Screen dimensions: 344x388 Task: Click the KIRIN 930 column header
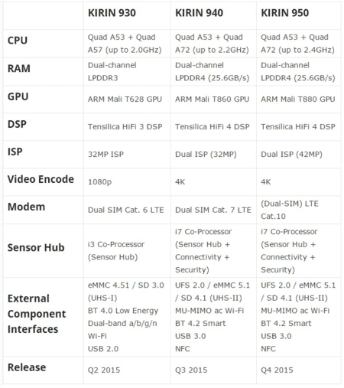(x=112, y=13)
